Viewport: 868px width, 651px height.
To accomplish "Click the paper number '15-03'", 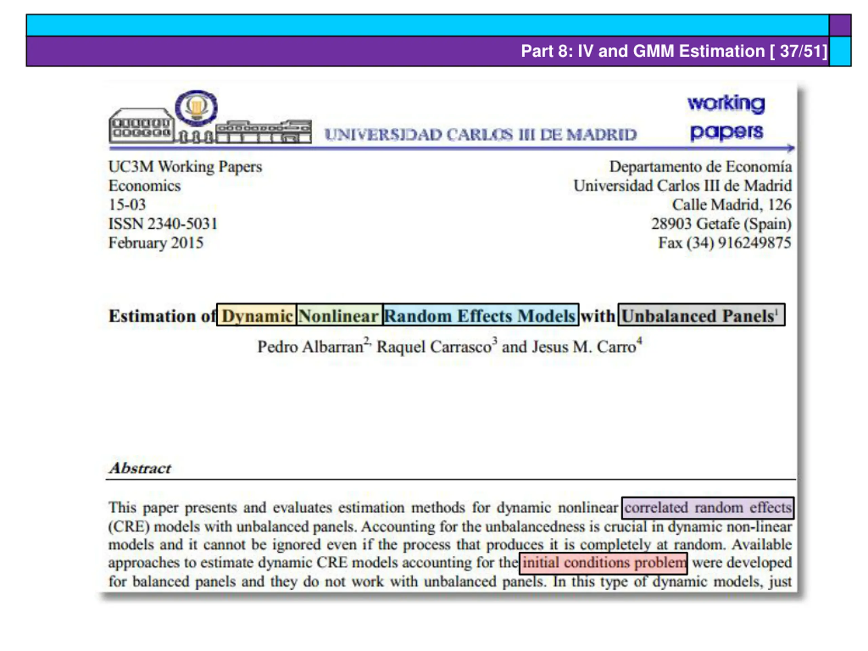I will 127,204.
